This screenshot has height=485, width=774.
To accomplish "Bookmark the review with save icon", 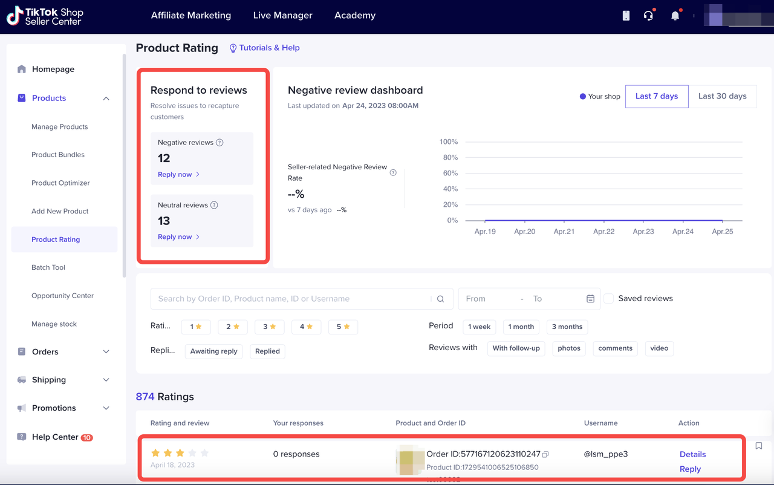I will pyautogui.click(x=759, y=446).
